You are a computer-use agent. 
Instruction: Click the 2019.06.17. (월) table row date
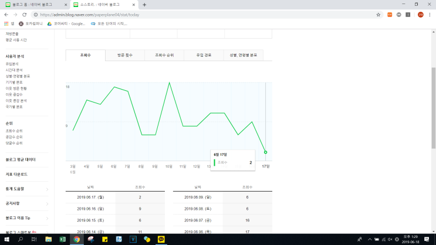[90, 197]
